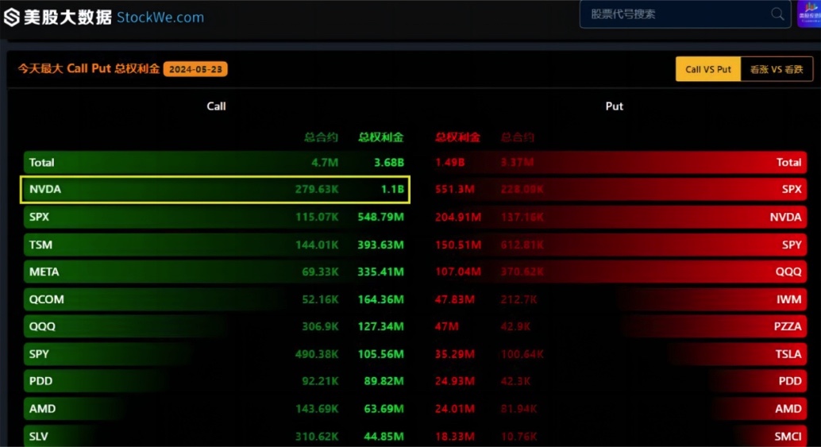Sort by green 总权利金 call header

[x=380, y=137]
